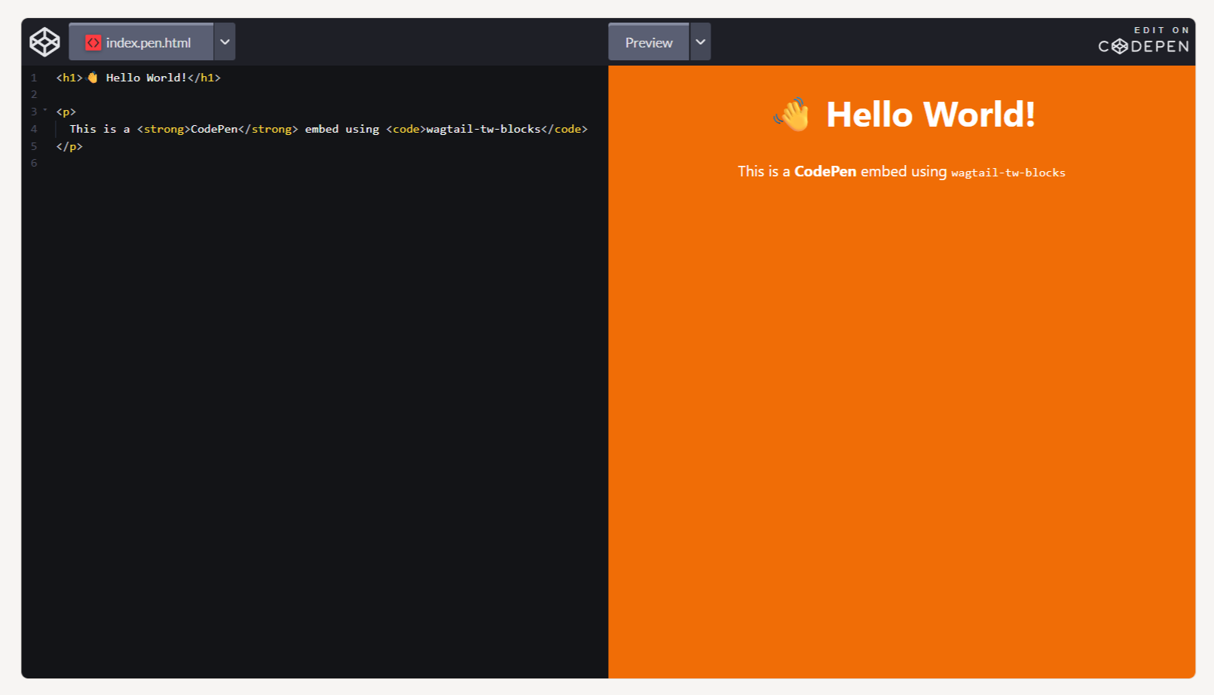Collapse the fold arrow on line 3
The image size is (1214, 695).
(45, 110)
